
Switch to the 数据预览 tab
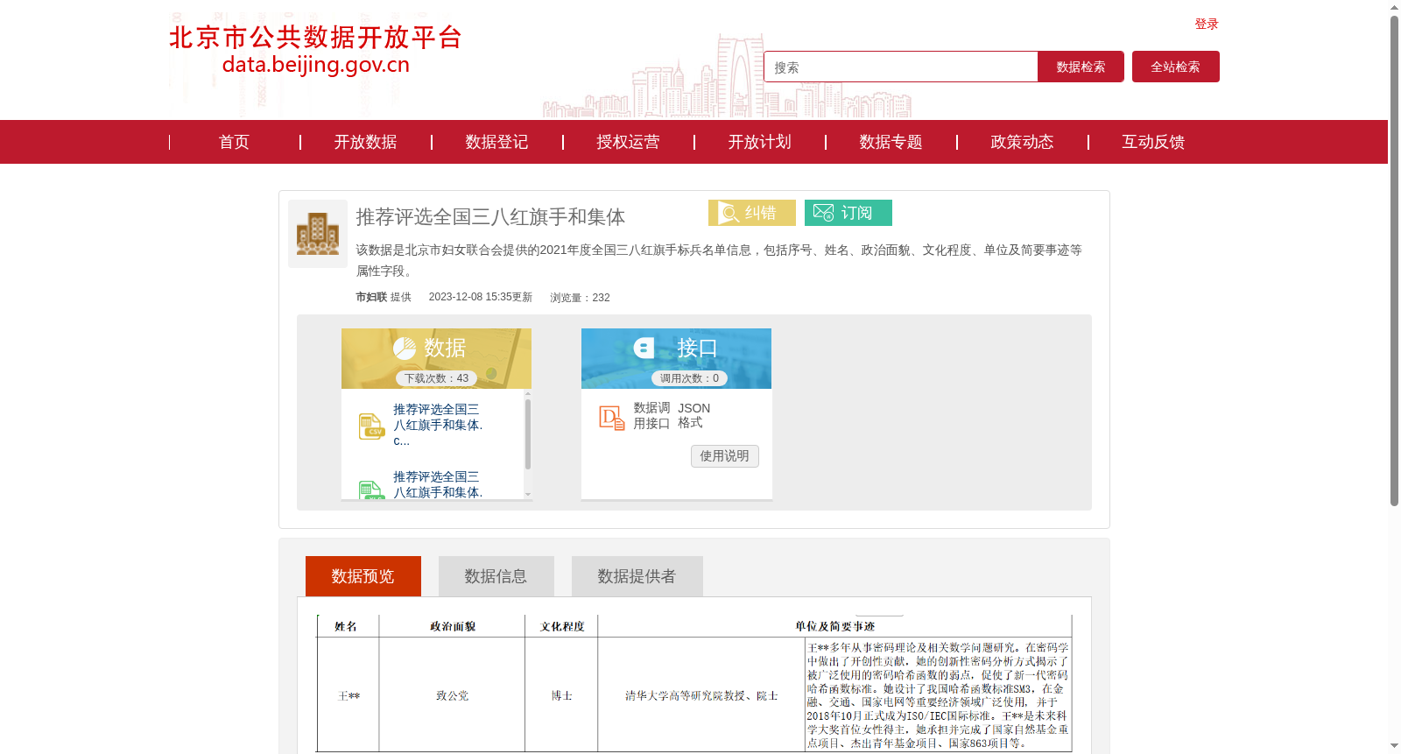363,576
